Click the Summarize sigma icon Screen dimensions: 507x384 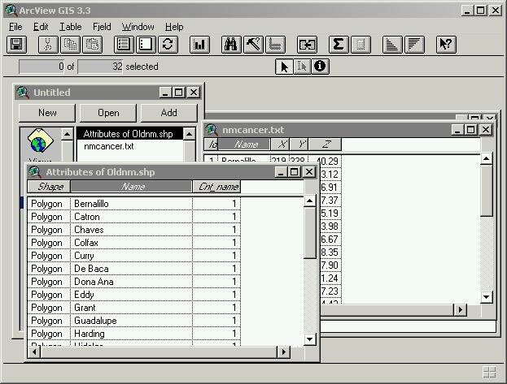coord(339,44)
